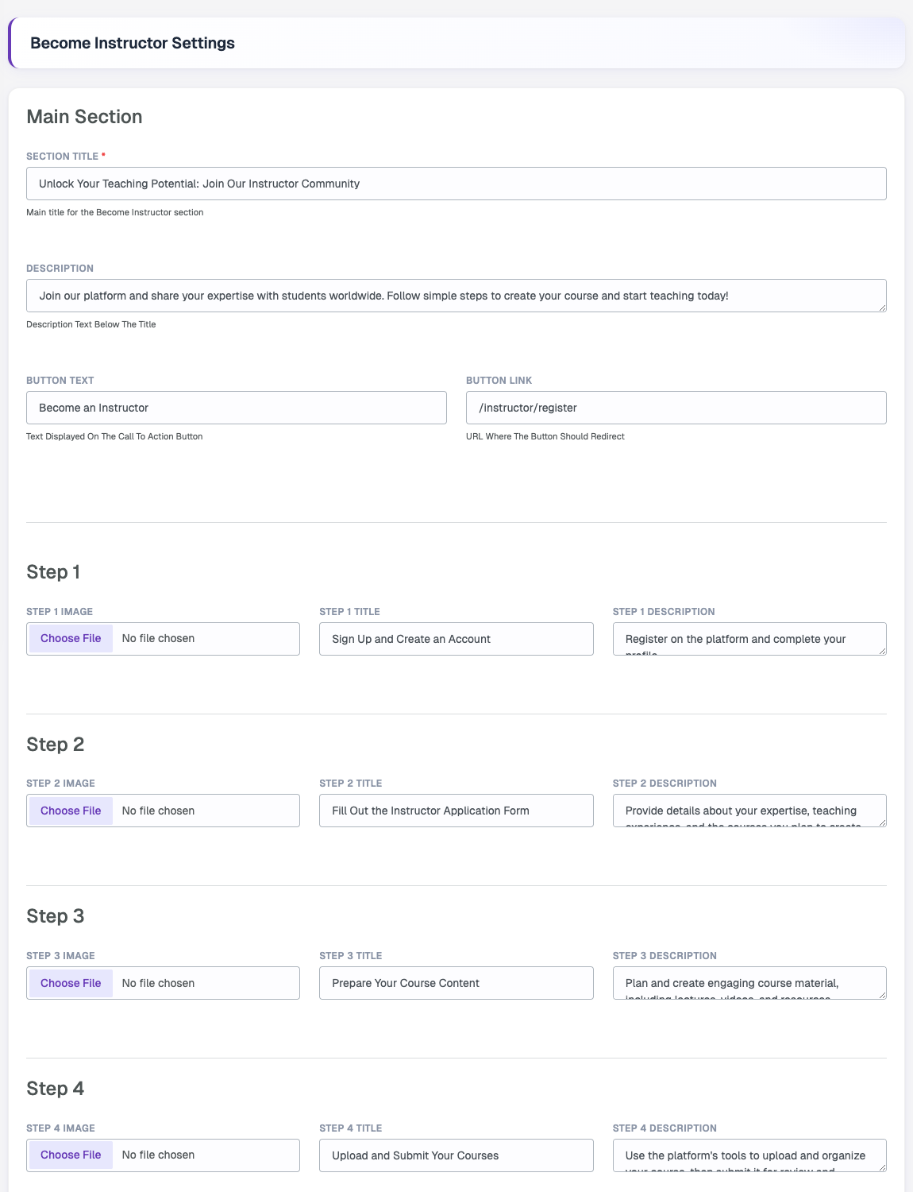913x1192 pixels.
Task: Click the "STEP 4 IMAGE" label
Action: [60, 1128]
